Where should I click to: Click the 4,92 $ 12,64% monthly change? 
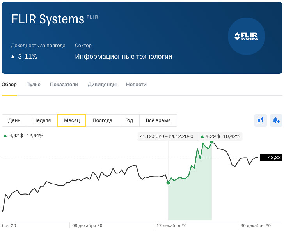coord(23,136)
